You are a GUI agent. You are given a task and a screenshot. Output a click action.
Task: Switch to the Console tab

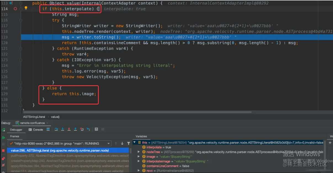click(36, 130)
